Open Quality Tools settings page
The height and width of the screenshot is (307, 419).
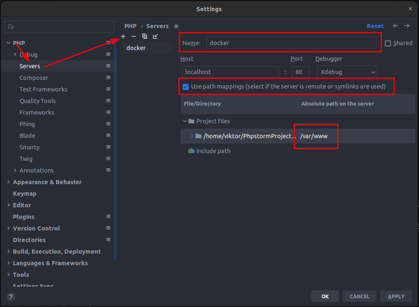[x=38, y=101]
